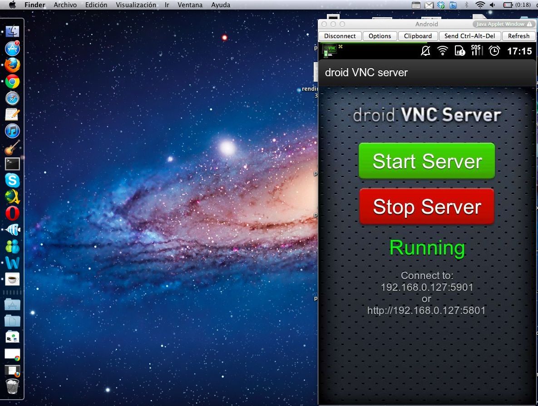Open the Opera browser from the dock

point(12,213)
